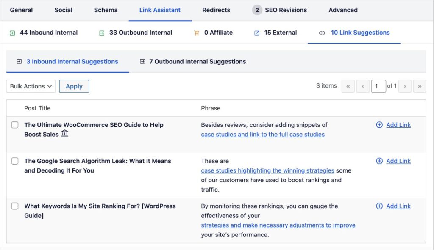
Task: Click the plus circle icon on the first Add Link
Action: [x=379, y=125]
